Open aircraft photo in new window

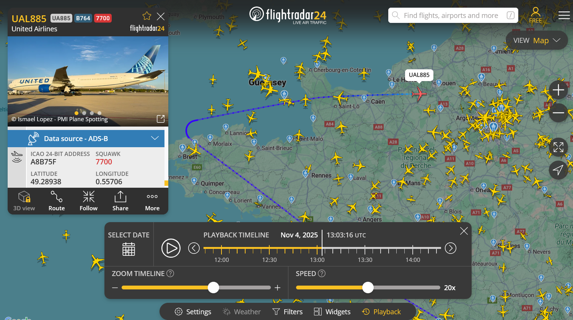pos(161,119)
